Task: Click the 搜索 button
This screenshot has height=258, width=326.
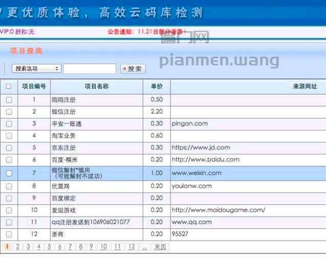Action: coord(133,69)
